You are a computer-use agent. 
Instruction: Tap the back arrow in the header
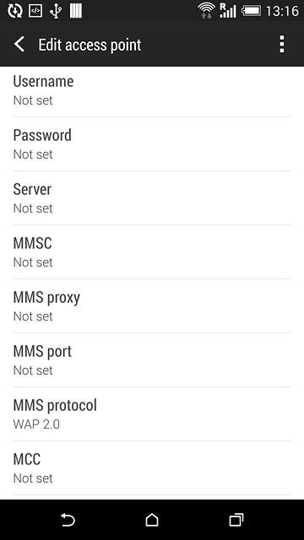(19, 45)
